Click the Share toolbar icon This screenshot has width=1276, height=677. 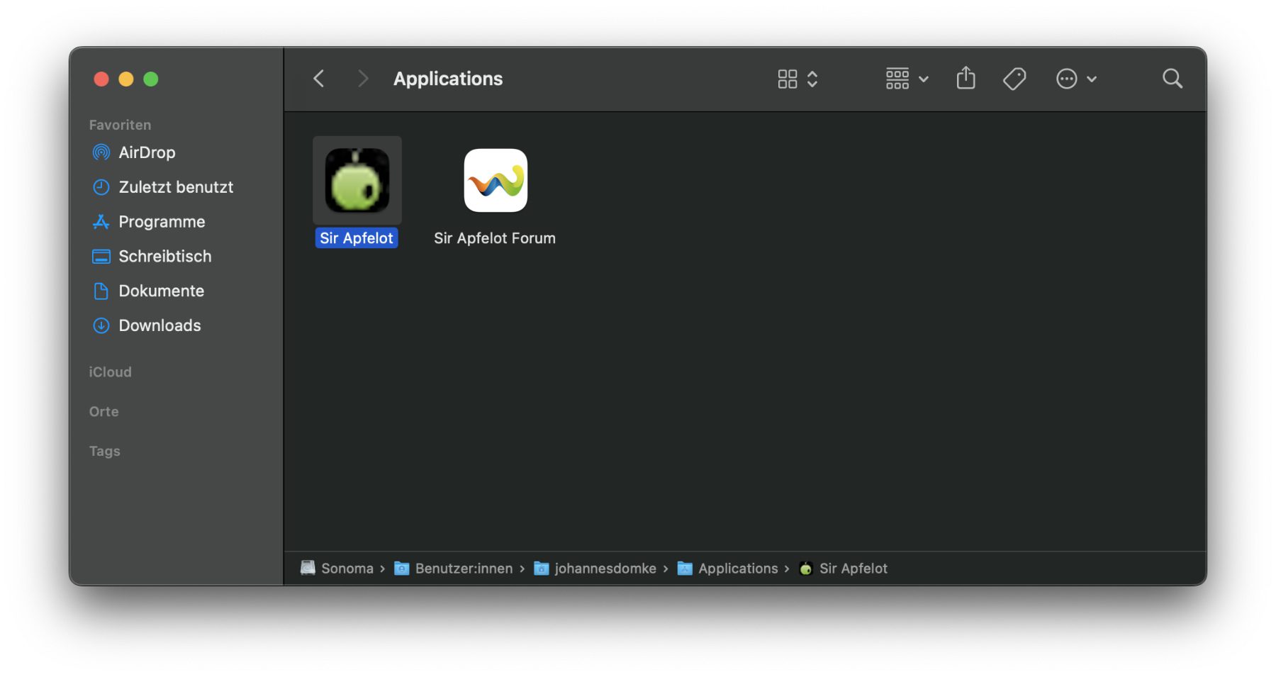click(x=966, y=79)
